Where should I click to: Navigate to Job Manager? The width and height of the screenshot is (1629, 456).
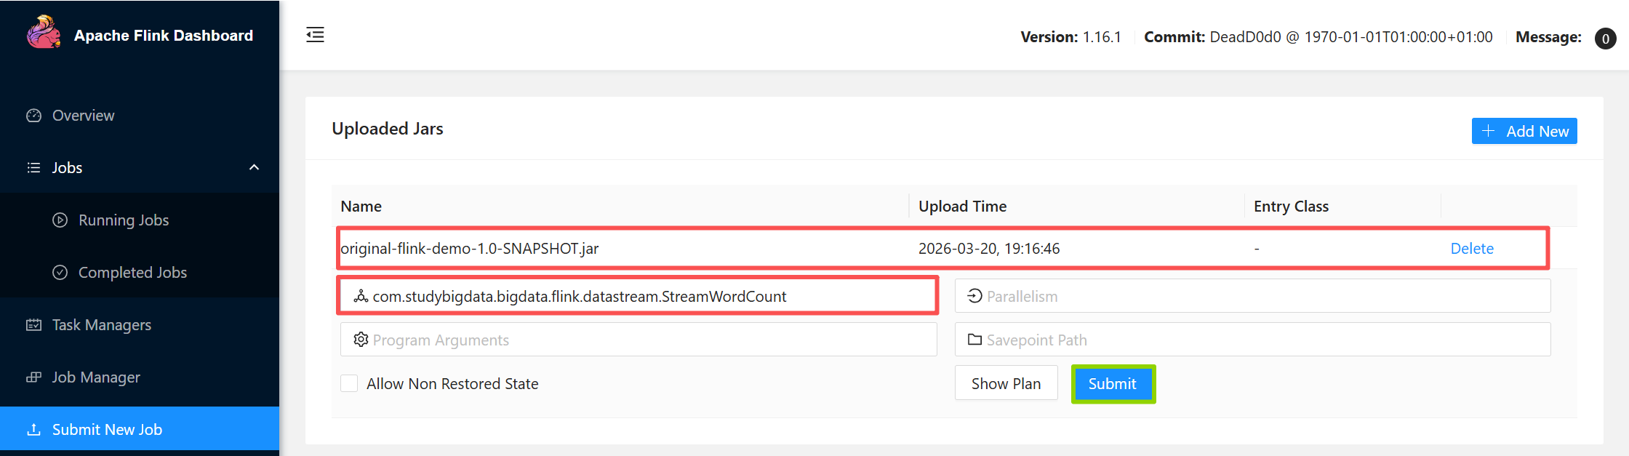[140, 377]
